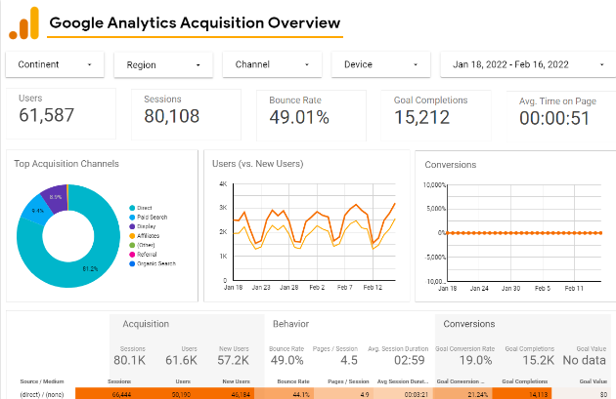Open the Region filter dropdown
616x399 pixels.
click(x=163, y=65)
